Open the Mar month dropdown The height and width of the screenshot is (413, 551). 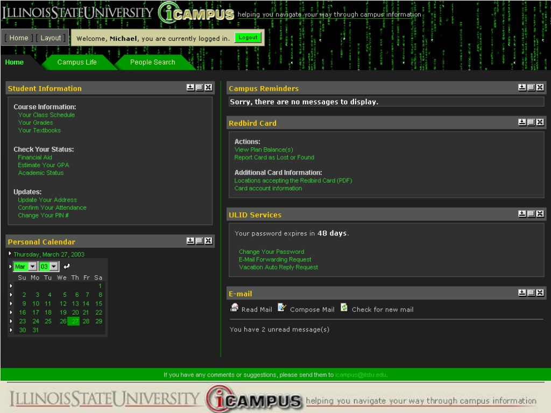pyautogui.click(x=33, y=267)
